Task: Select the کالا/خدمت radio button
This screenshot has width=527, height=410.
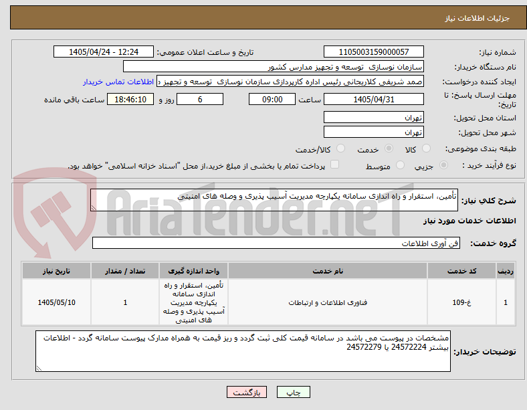Action: click(x=341, y=148)
